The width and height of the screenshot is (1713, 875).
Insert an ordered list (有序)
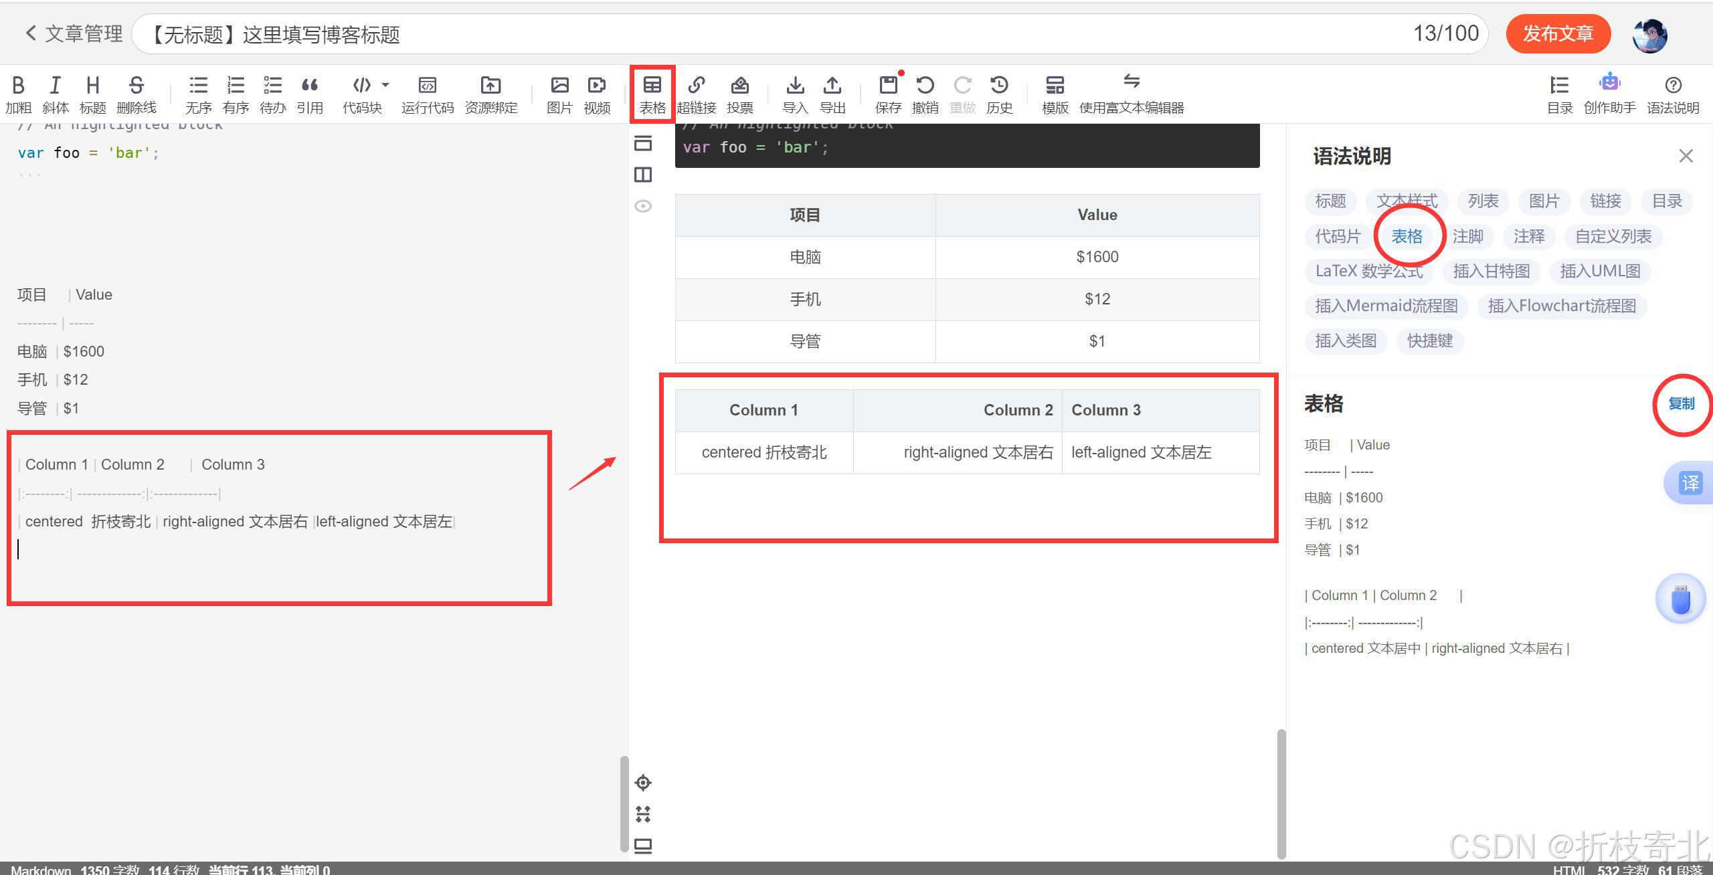tap(236, 94)
